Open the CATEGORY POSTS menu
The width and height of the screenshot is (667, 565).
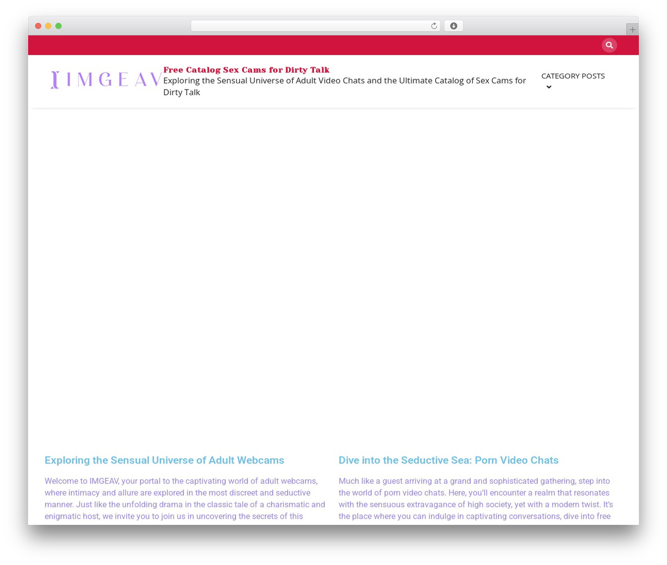pyautogui.click(x=573, y=76)
